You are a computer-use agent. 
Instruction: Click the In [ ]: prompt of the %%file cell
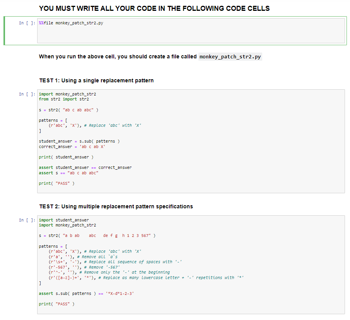coord(26,23)
